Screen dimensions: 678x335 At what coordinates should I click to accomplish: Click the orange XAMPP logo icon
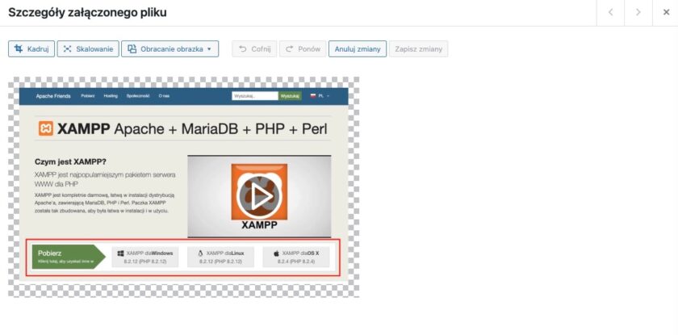click(46, 128)
